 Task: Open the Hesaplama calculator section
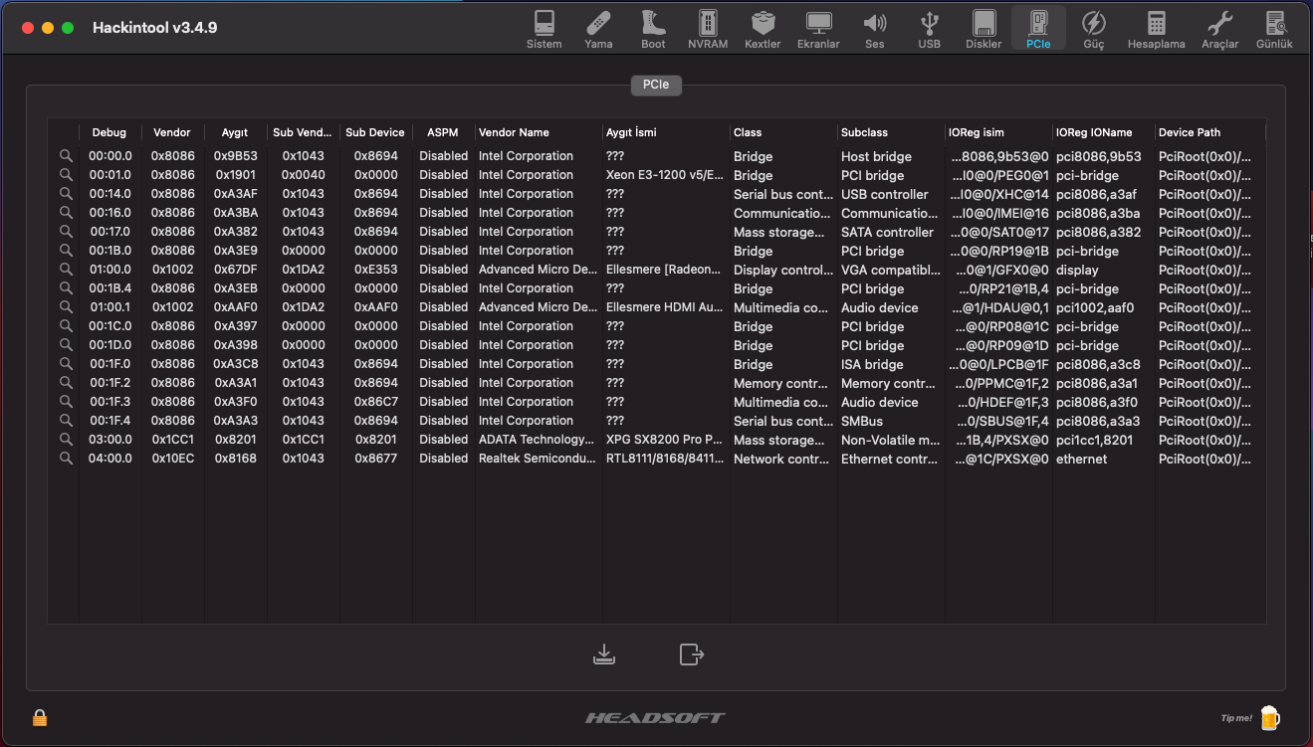[x=1156, y=29]
